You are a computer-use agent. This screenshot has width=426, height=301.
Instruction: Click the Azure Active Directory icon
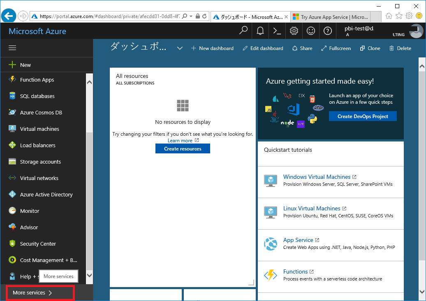tap(12, 194)
